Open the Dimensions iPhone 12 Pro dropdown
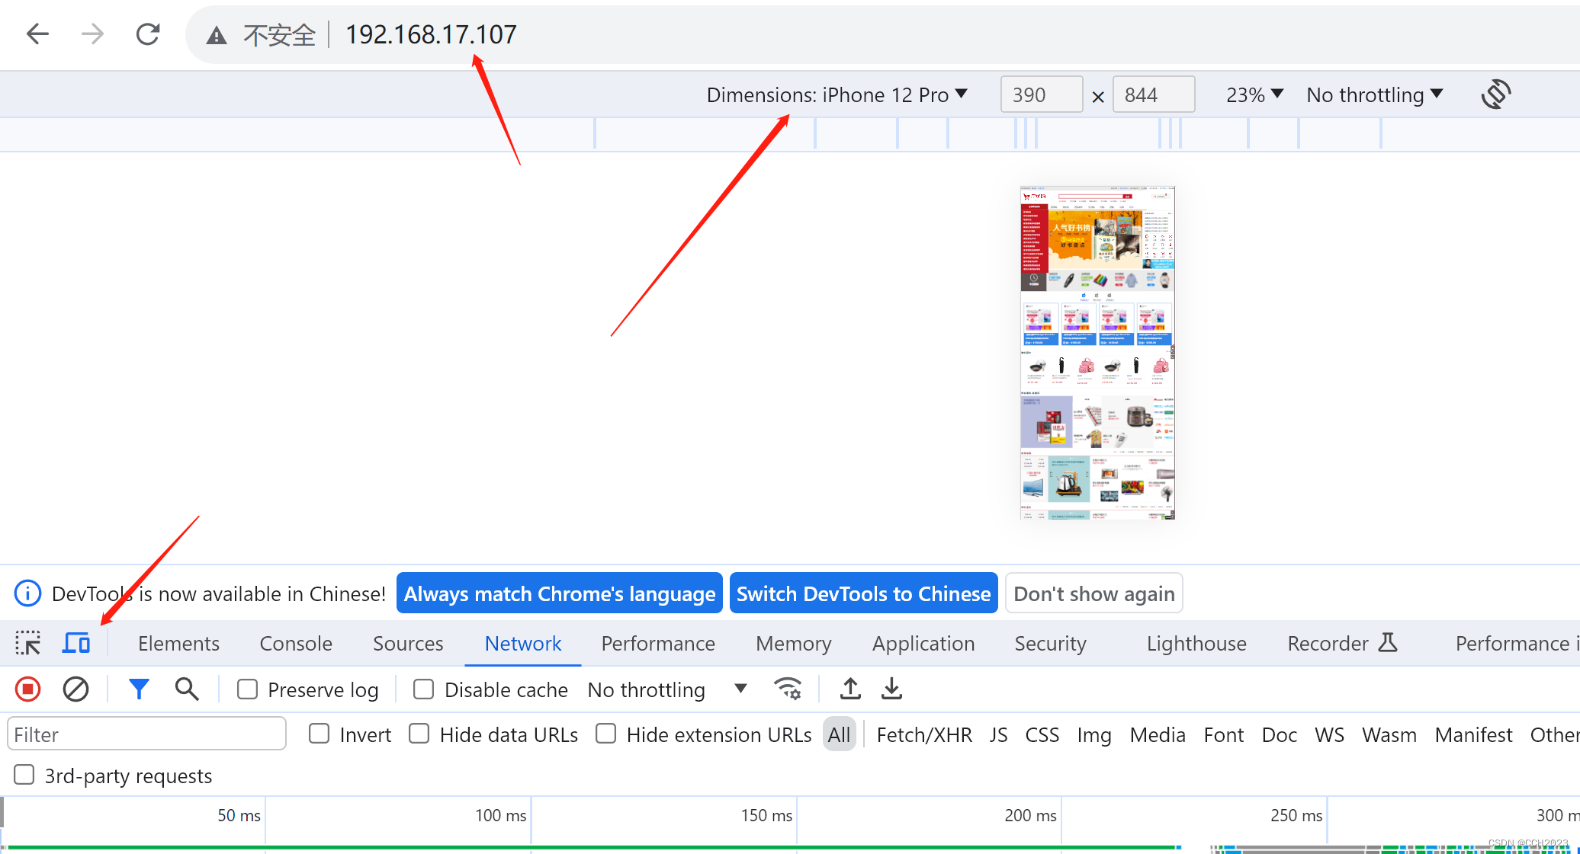1580x854 pixels. [x=837, y=95]
